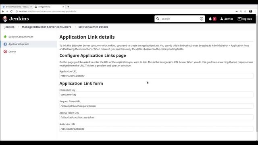Open a new browser tab

[x=68, y=7]
